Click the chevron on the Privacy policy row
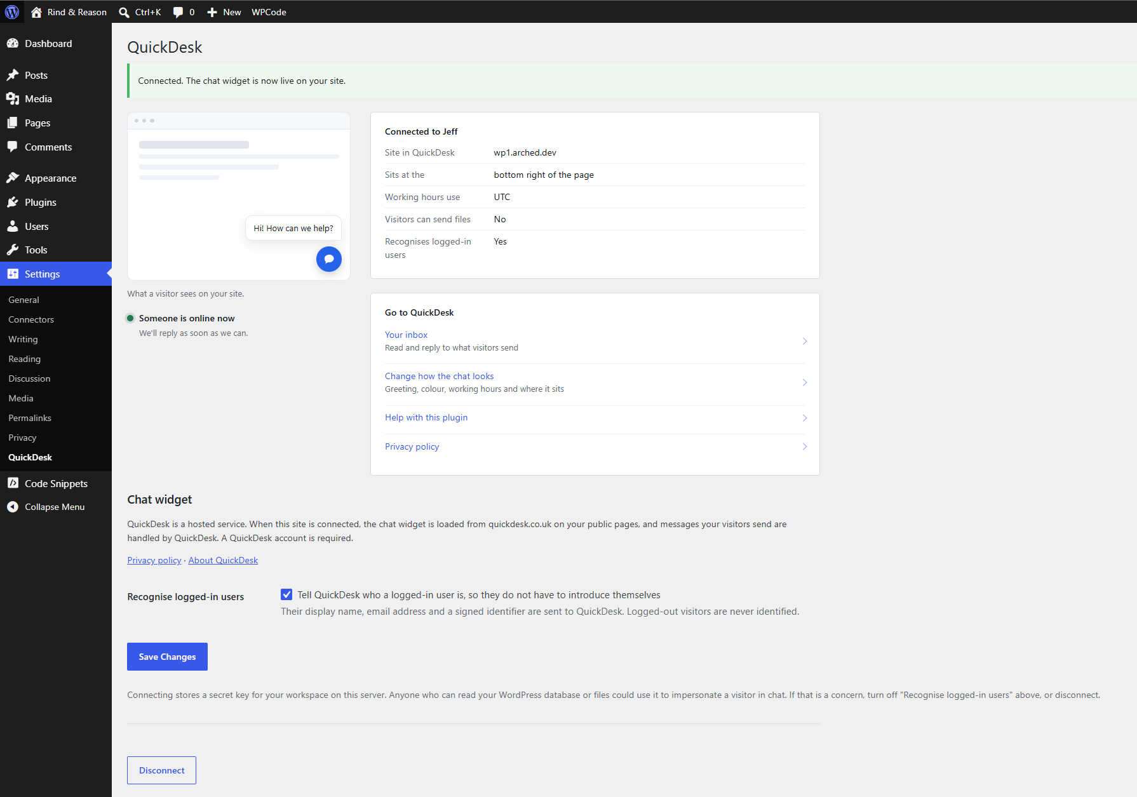This screenshot has width=1137, height=797. pyautogui.click(x=805, y=446)
